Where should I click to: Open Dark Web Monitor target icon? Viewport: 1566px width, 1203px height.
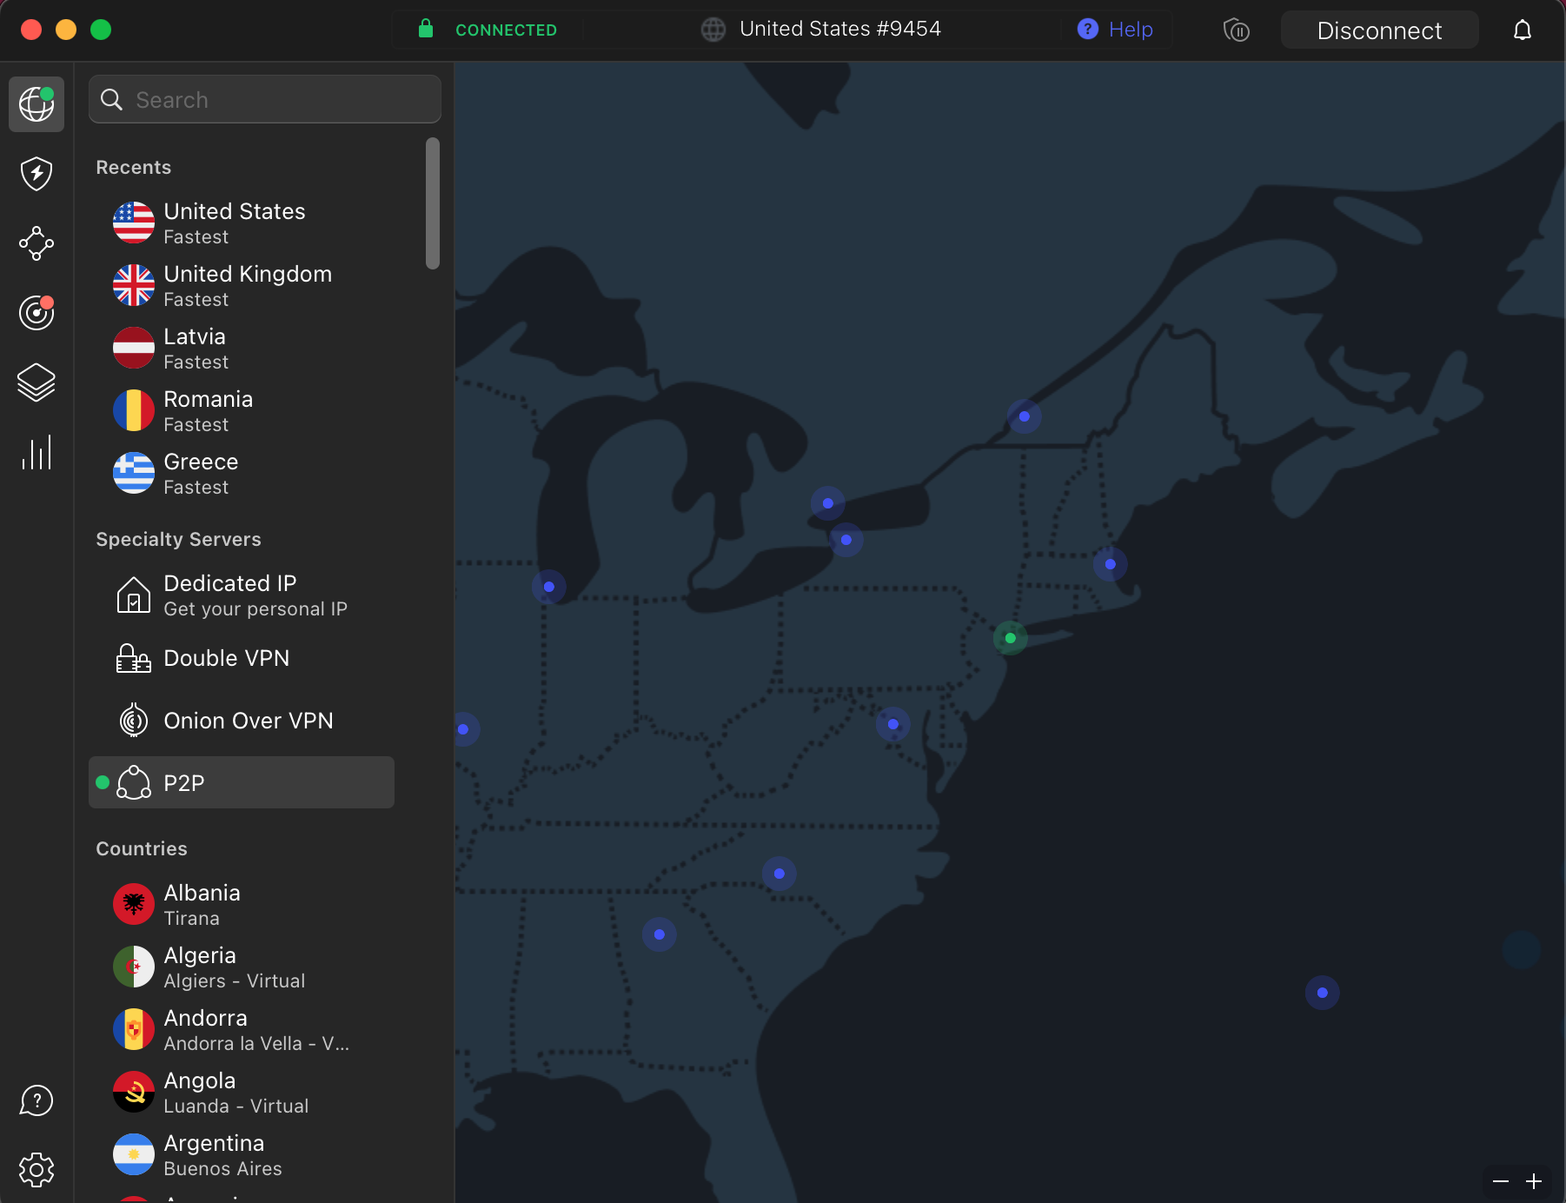click(x=36, y=312)
